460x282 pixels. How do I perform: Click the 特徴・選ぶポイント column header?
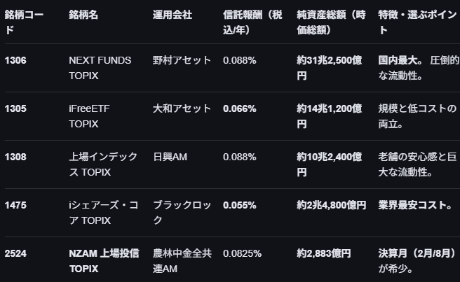pos(413,22)
